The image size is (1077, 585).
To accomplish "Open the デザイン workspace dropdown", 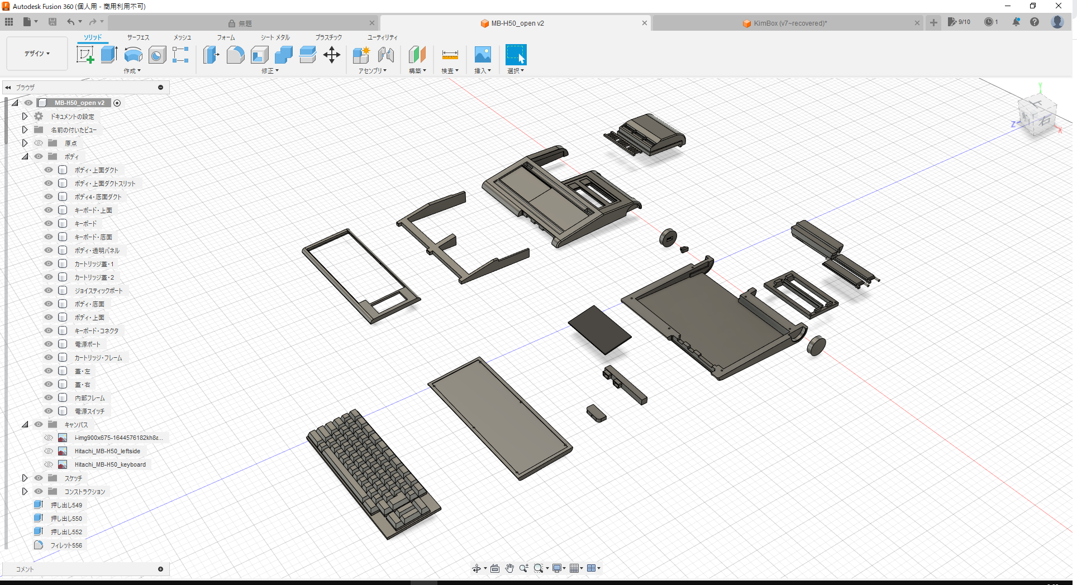I will pyautogui.click(x=36, y=54).
